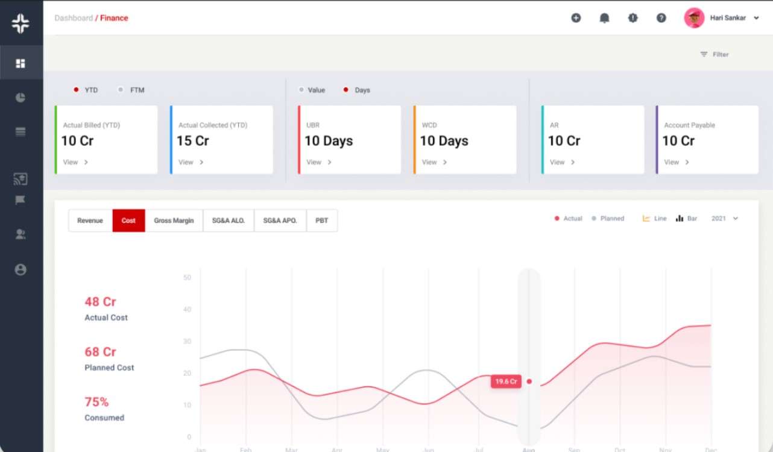Click View on Account Payable card

coord(677,162)
